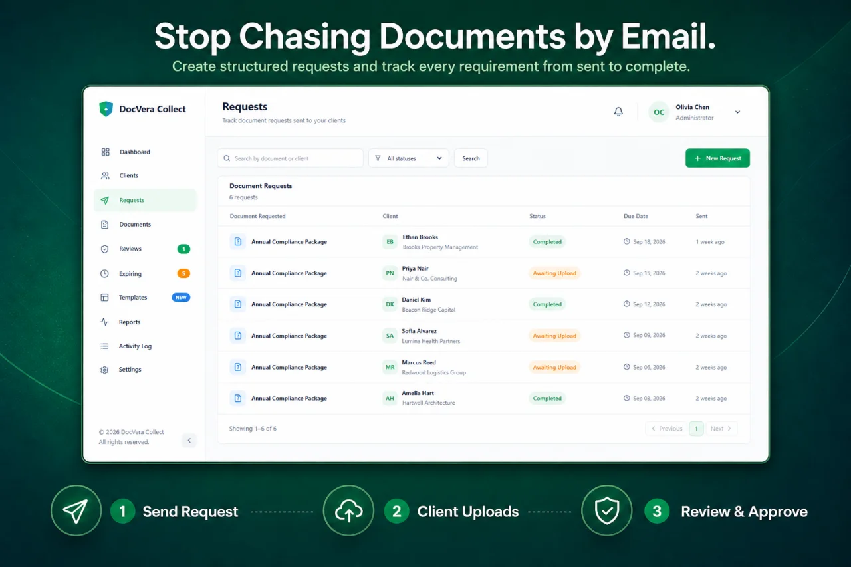Click the search magnifier icon
This screenshot has height=567, width=851.
pos(227,158)
